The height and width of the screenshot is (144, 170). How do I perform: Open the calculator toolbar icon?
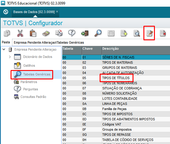click(x=46, y=33)
